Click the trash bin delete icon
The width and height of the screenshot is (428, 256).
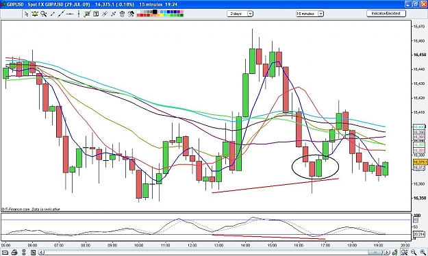[x=122, y=14]
